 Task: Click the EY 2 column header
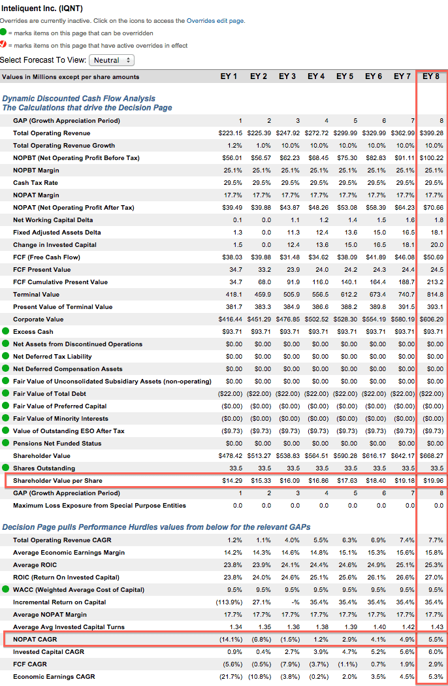(x=259, y=76)
